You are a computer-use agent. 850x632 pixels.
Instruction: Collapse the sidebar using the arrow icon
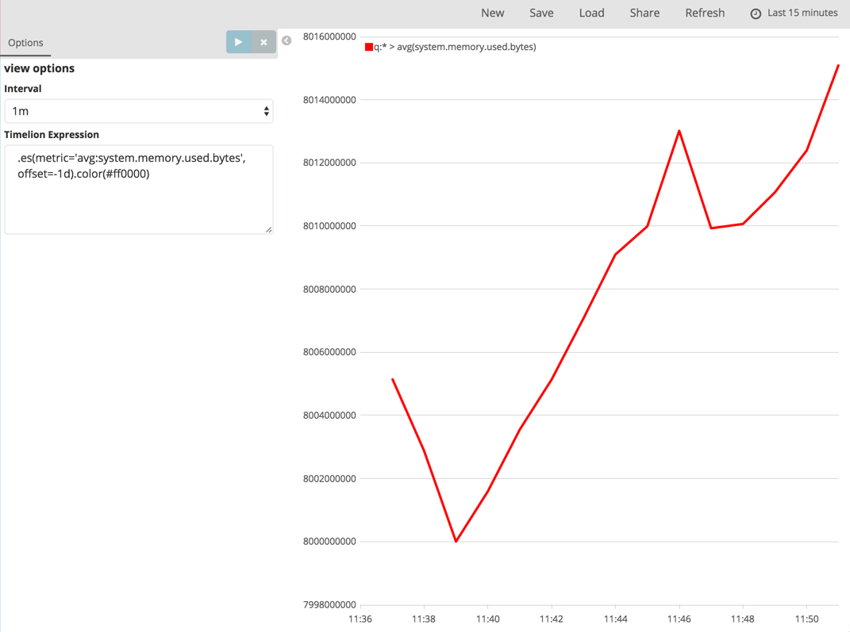point(287,40)
